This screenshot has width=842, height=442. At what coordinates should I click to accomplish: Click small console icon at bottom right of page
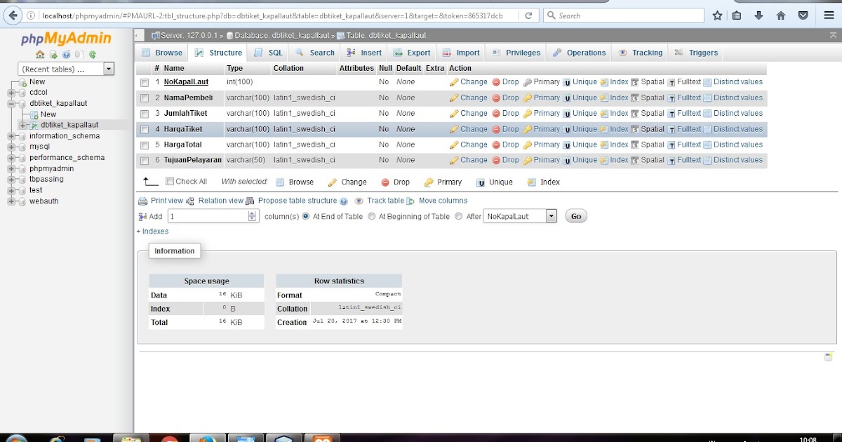pyautogui.click(x=829, y=357)
